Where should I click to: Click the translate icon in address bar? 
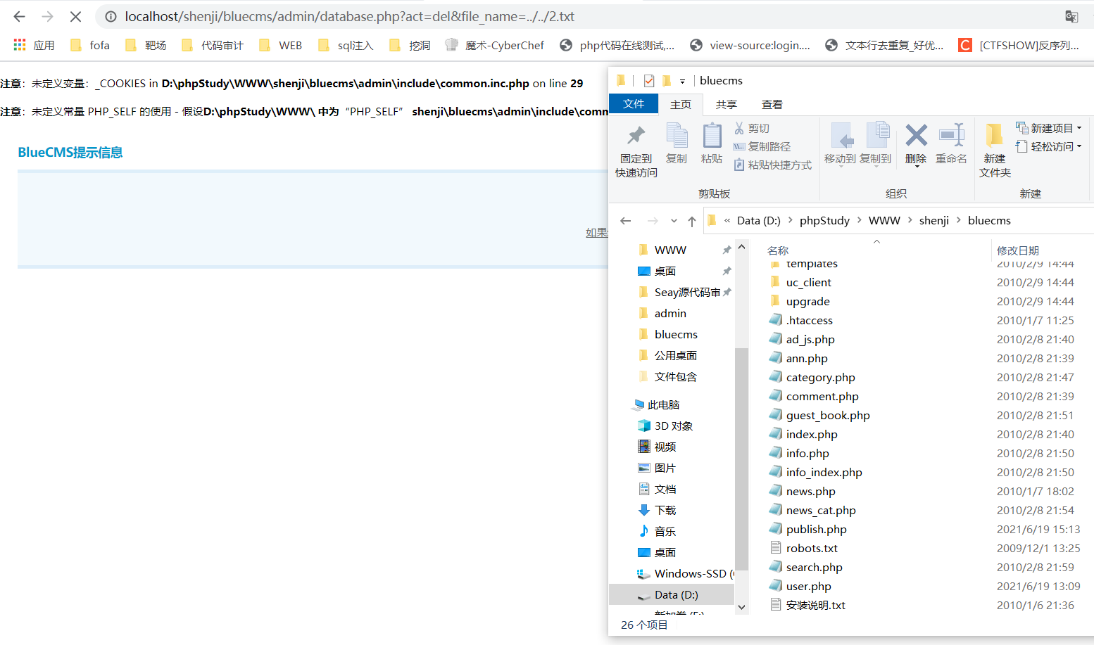1071,16
